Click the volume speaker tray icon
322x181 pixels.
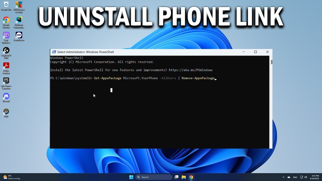pyautogui.click(x=306, y=177)
